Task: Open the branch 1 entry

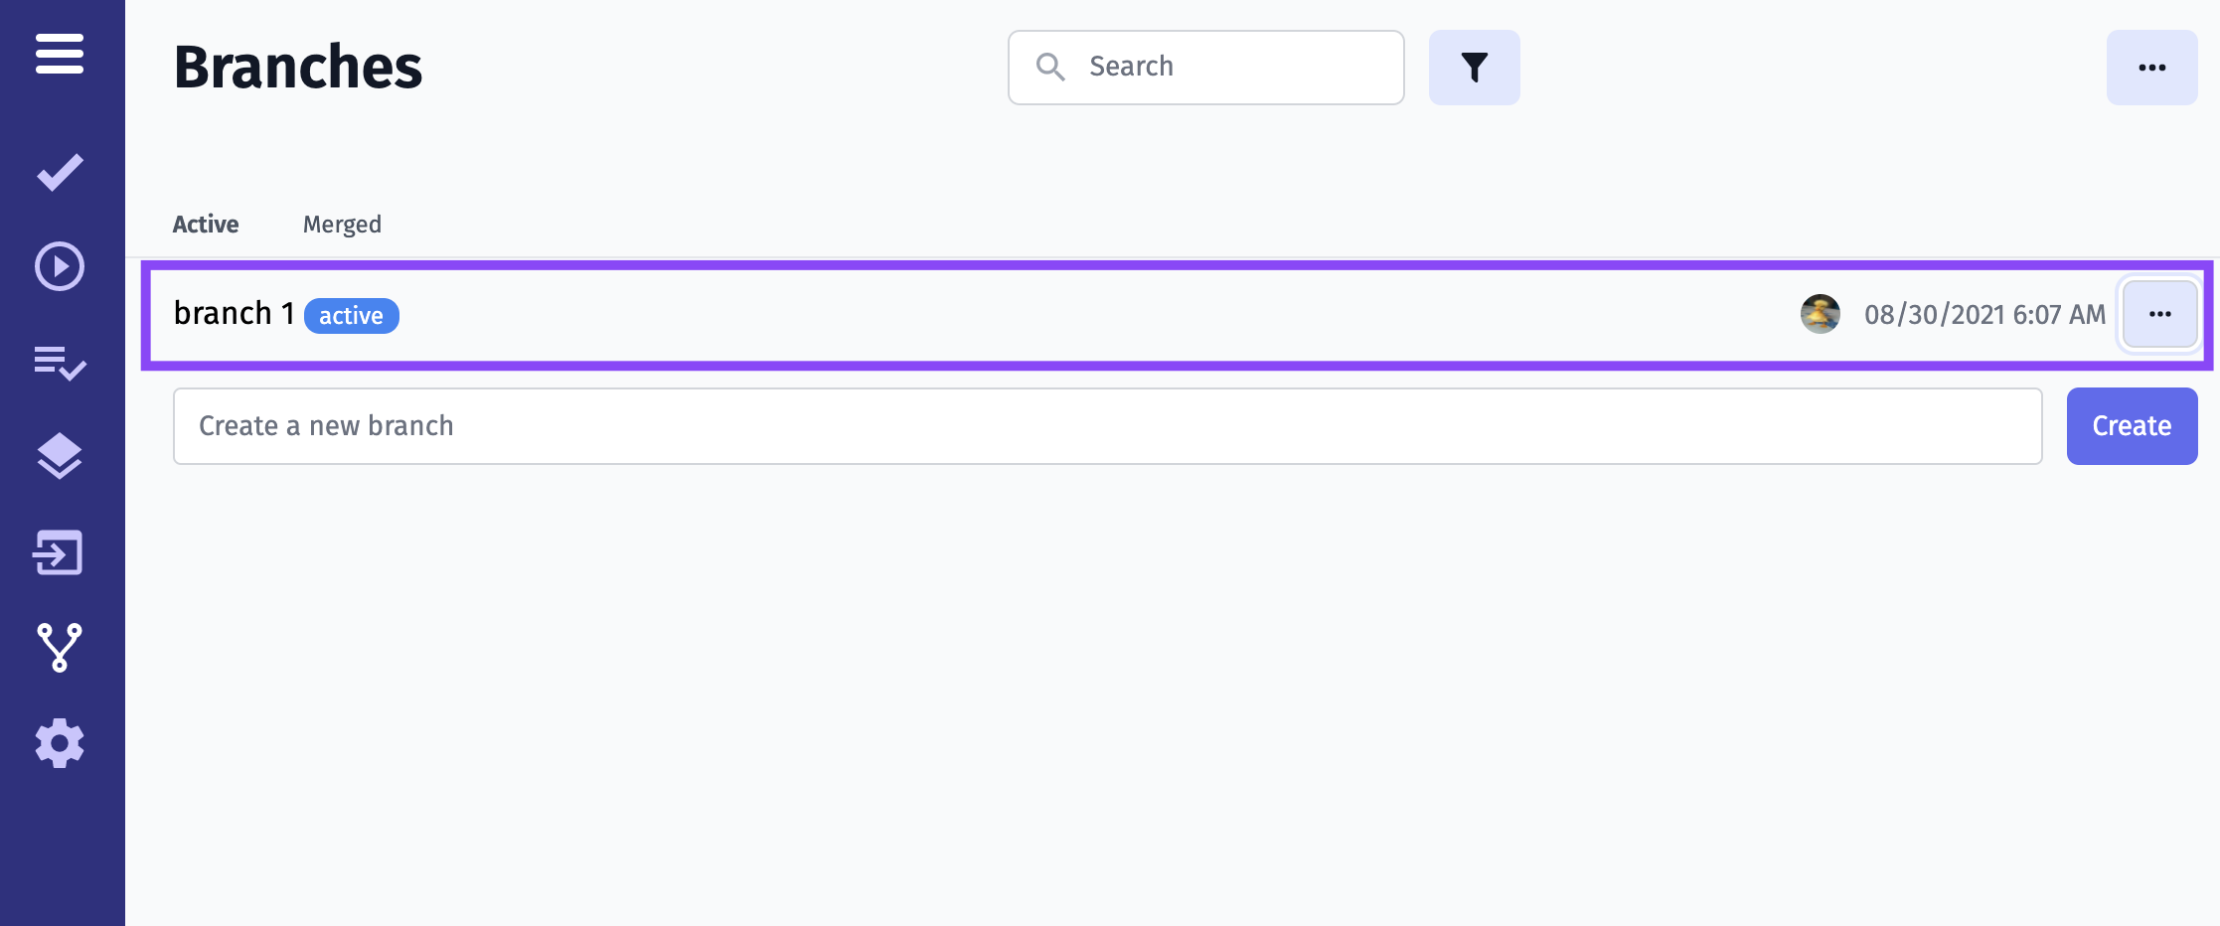Action: (234, 314)
